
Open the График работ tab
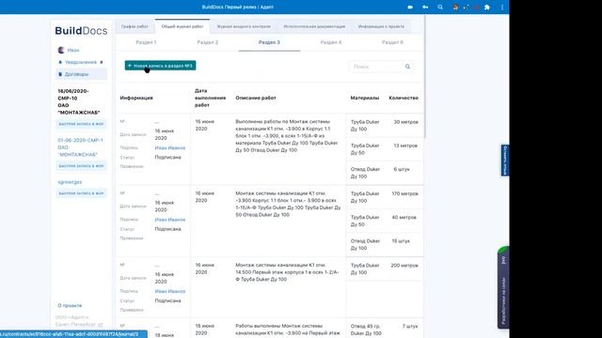tap(135, 26)
